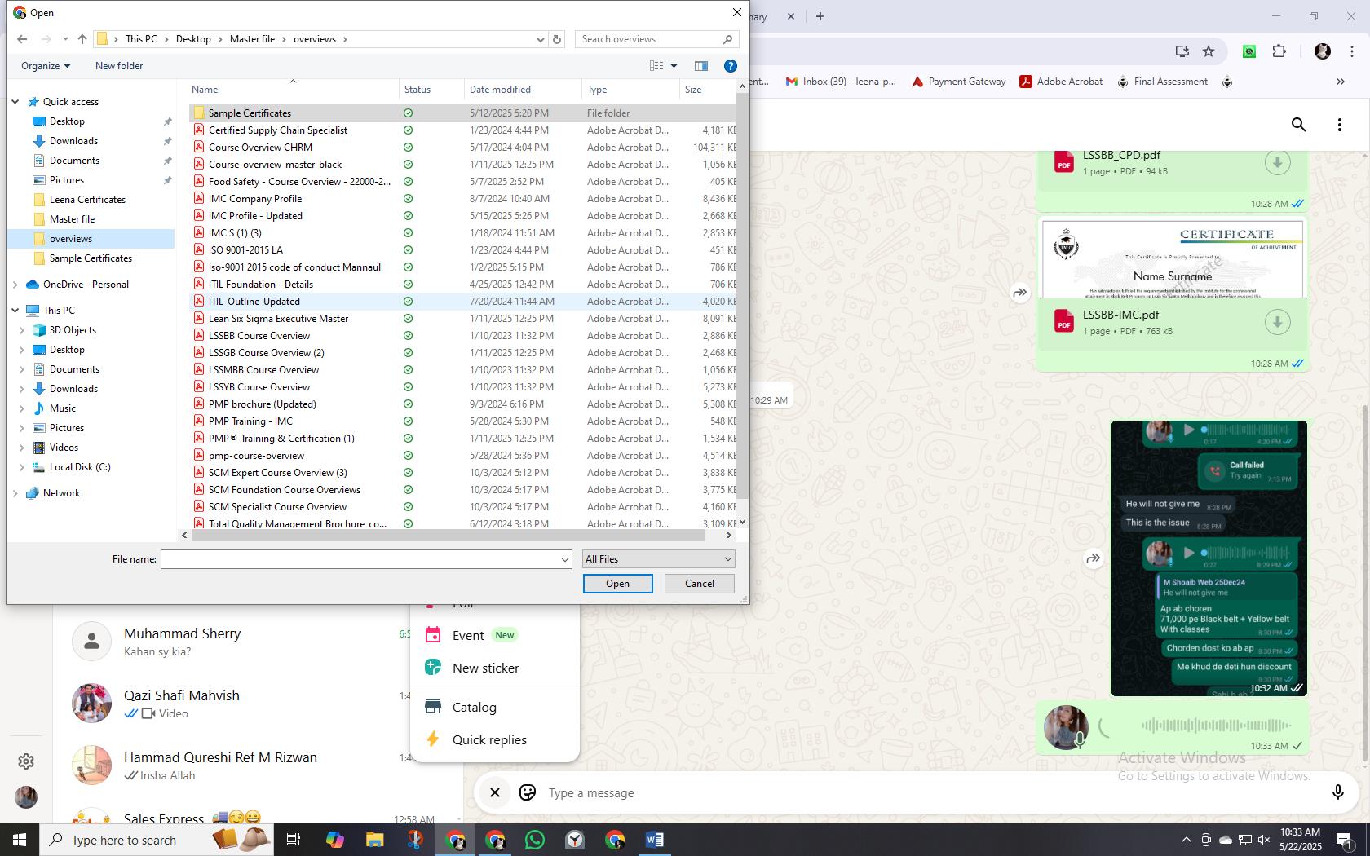Show the preview pane in Open dialog

pos(700,66)
